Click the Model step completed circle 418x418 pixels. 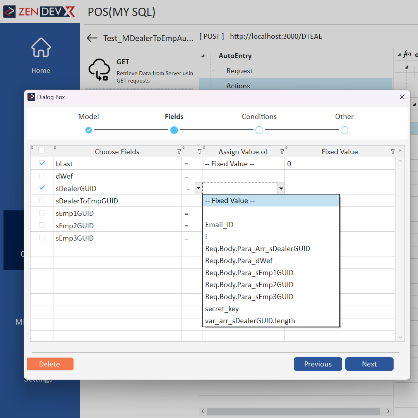pyautogui.click(x=89, y=130)
